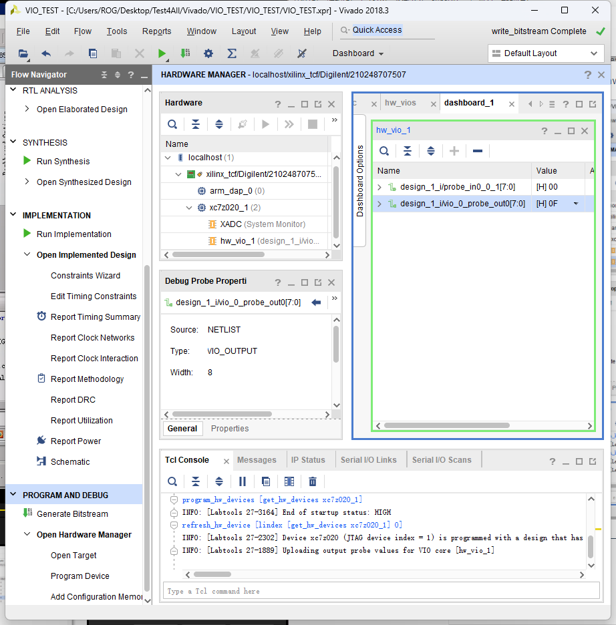Search probes in hw_vio_1 panel
Screen dimensions: 616x625
[x=384, y=151]
